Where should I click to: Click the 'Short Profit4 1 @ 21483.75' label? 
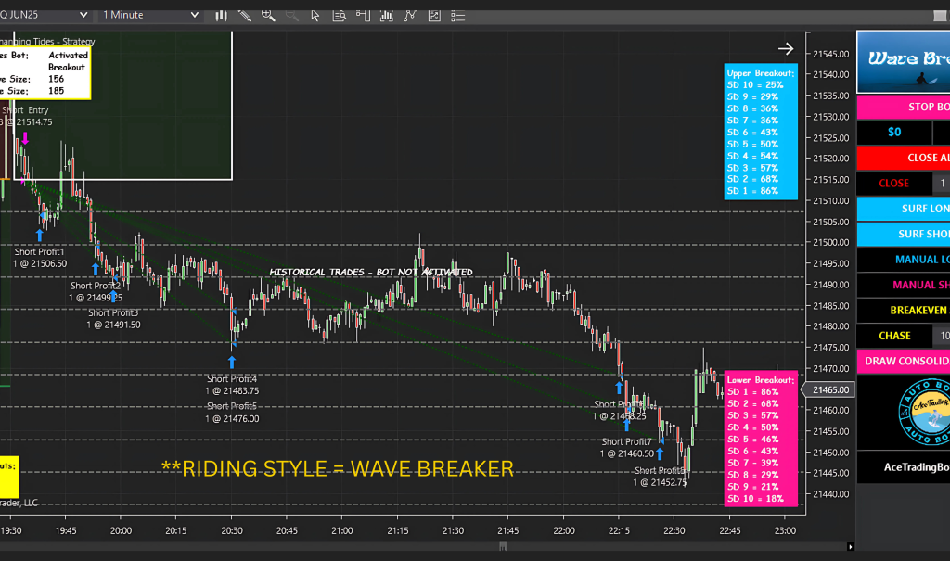click(232, 385)
